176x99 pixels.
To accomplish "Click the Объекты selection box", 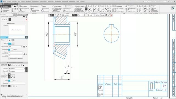I will (17, 30).
